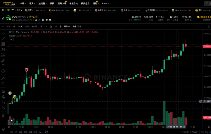211x134 pixels.
Task: Set chart range to 5D
Action: (20, 132)
